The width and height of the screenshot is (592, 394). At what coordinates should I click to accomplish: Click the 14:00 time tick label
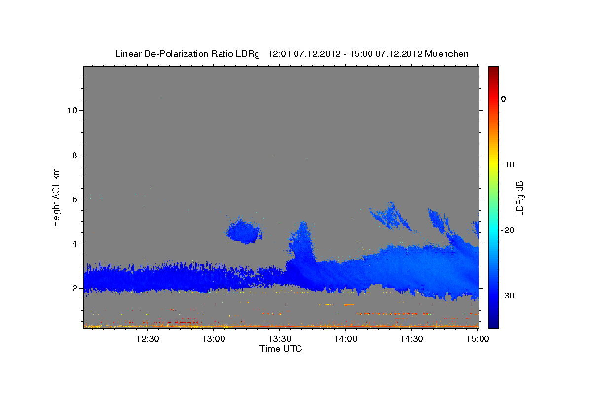346,339
